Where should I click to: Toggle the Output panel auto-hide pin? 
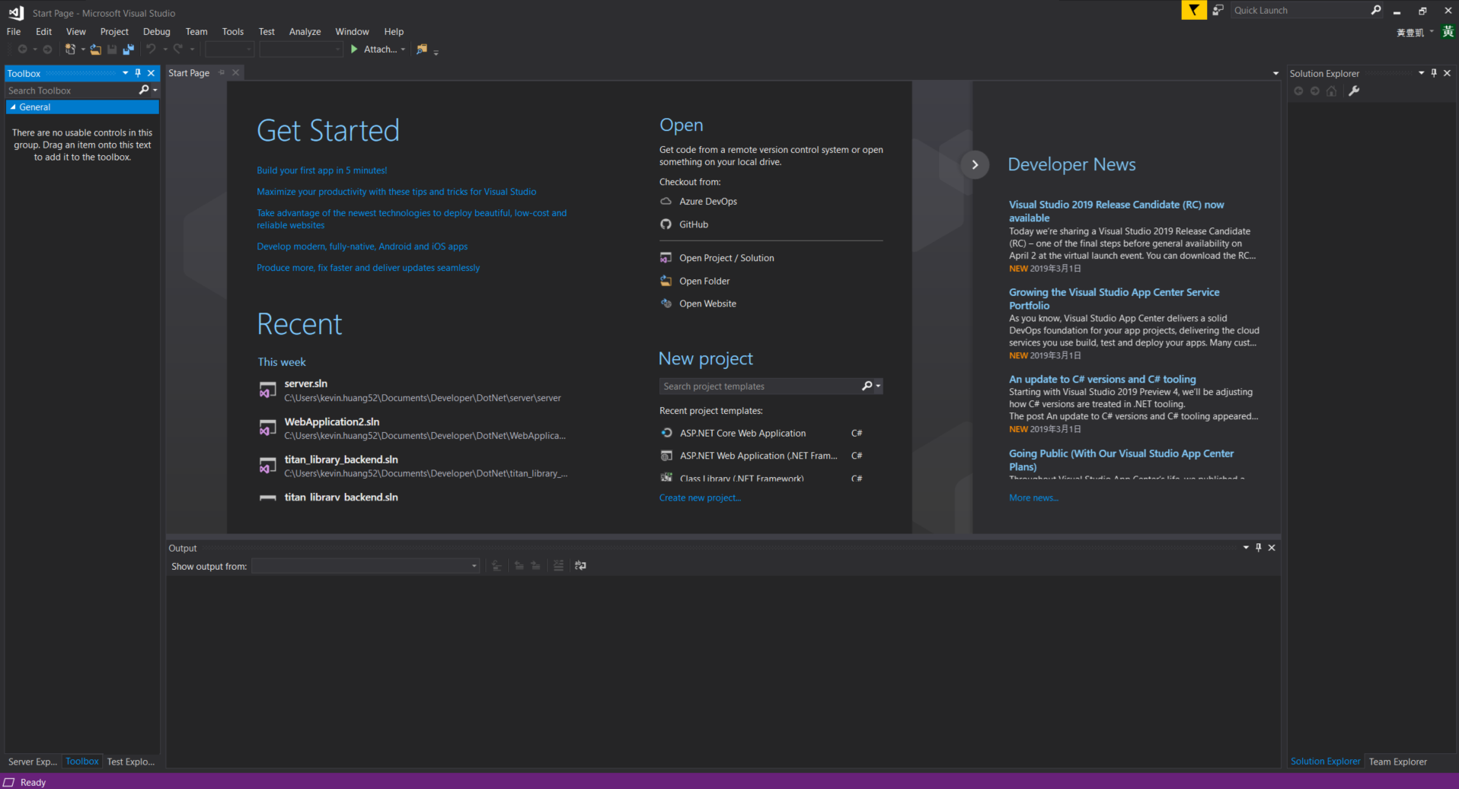(1258, 548)
